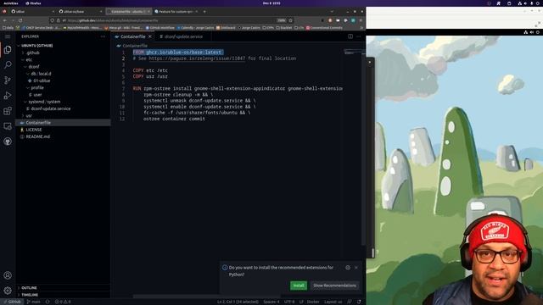Change the Docker language mode
543x305 pixels.
tap(313, 302)
